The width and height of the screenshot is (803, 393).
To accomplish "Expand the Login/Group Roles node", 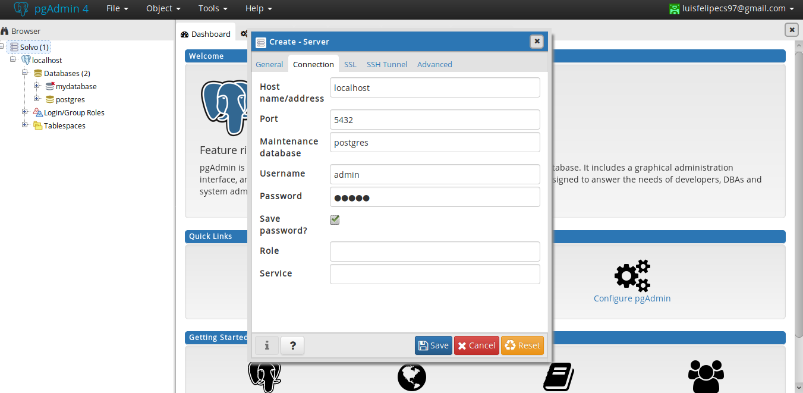I will [25, 112].
